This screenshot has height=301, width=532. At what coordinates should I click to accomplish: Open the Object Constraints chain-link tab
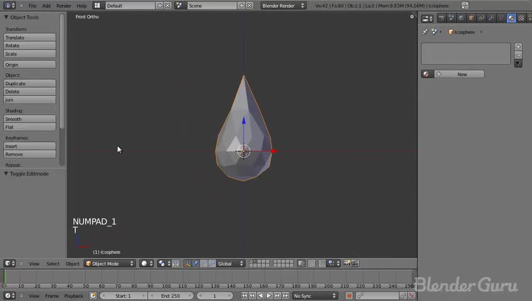point(481,18)
